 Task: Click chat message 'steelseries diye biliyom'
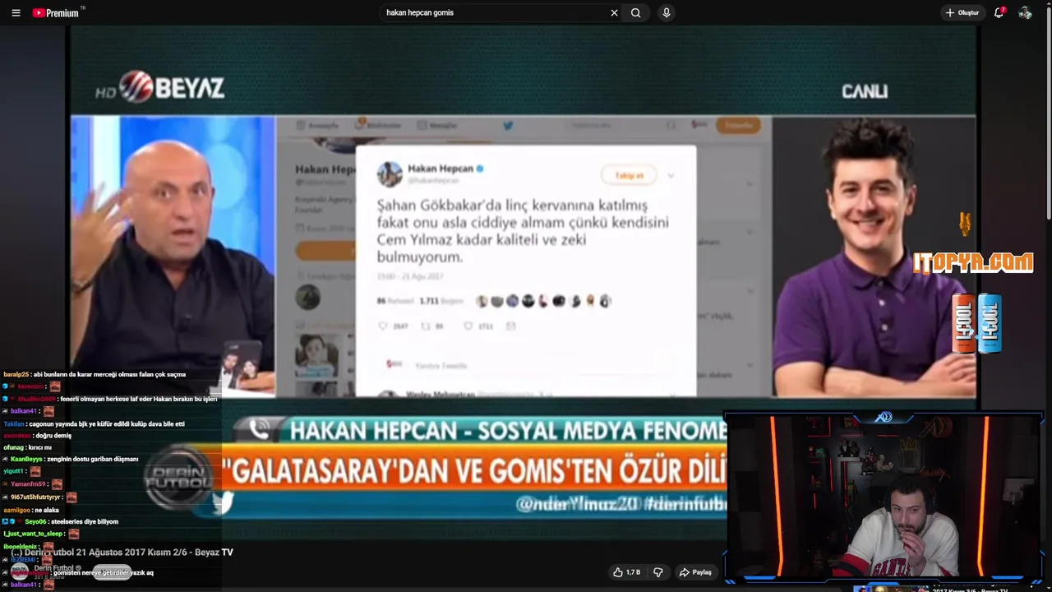pyautogui.click(x=84, y=521)
